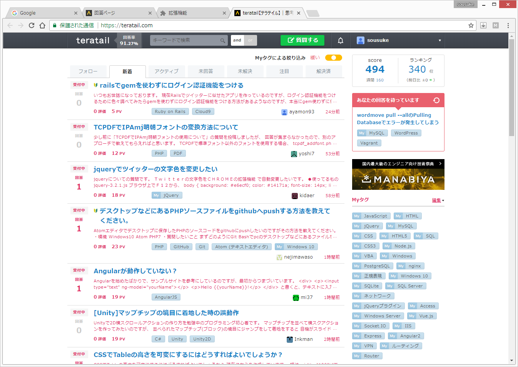This screenshot has height=367, width=518.
Task: Click the Vagrant tag in sidebar
Action: tap(369, 143)
